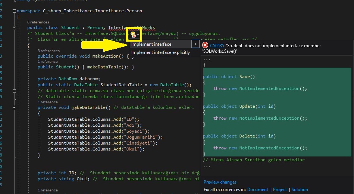Click the "Soyadı" column string
Screen dimensions: 354x194
click(135, 131)
